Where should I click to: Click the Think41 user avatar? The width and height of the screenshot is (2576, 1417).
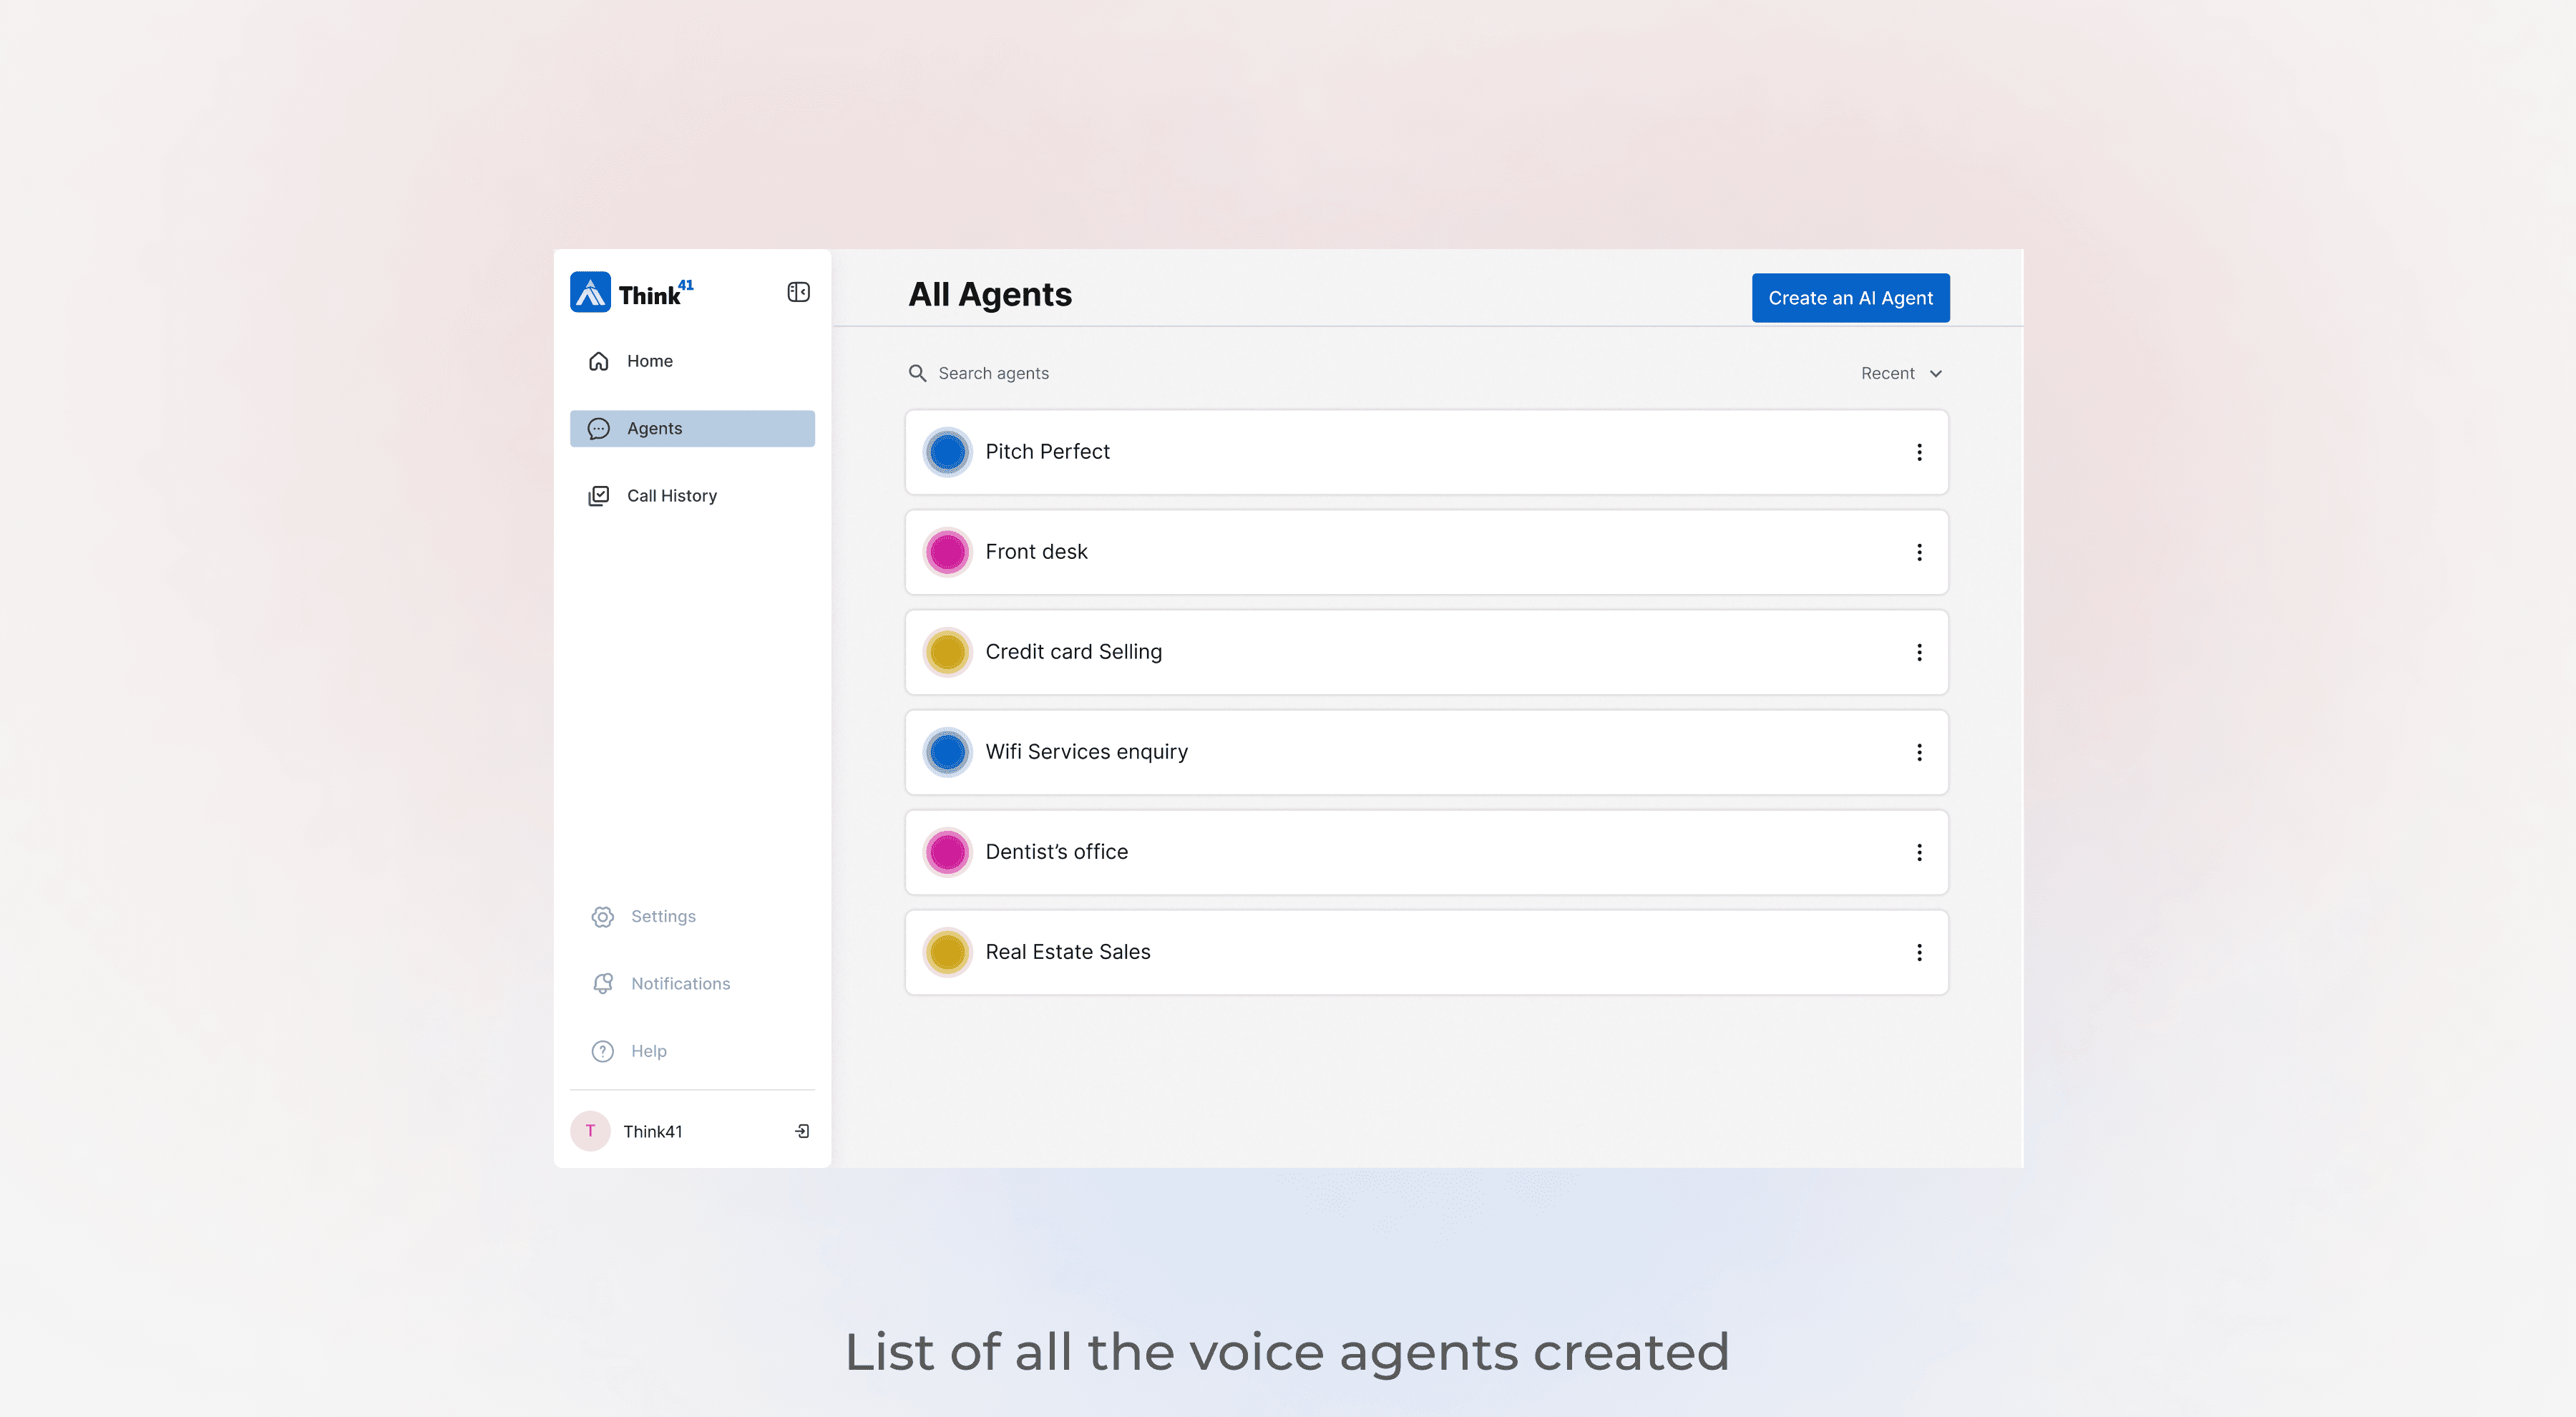click(590, 1131)
